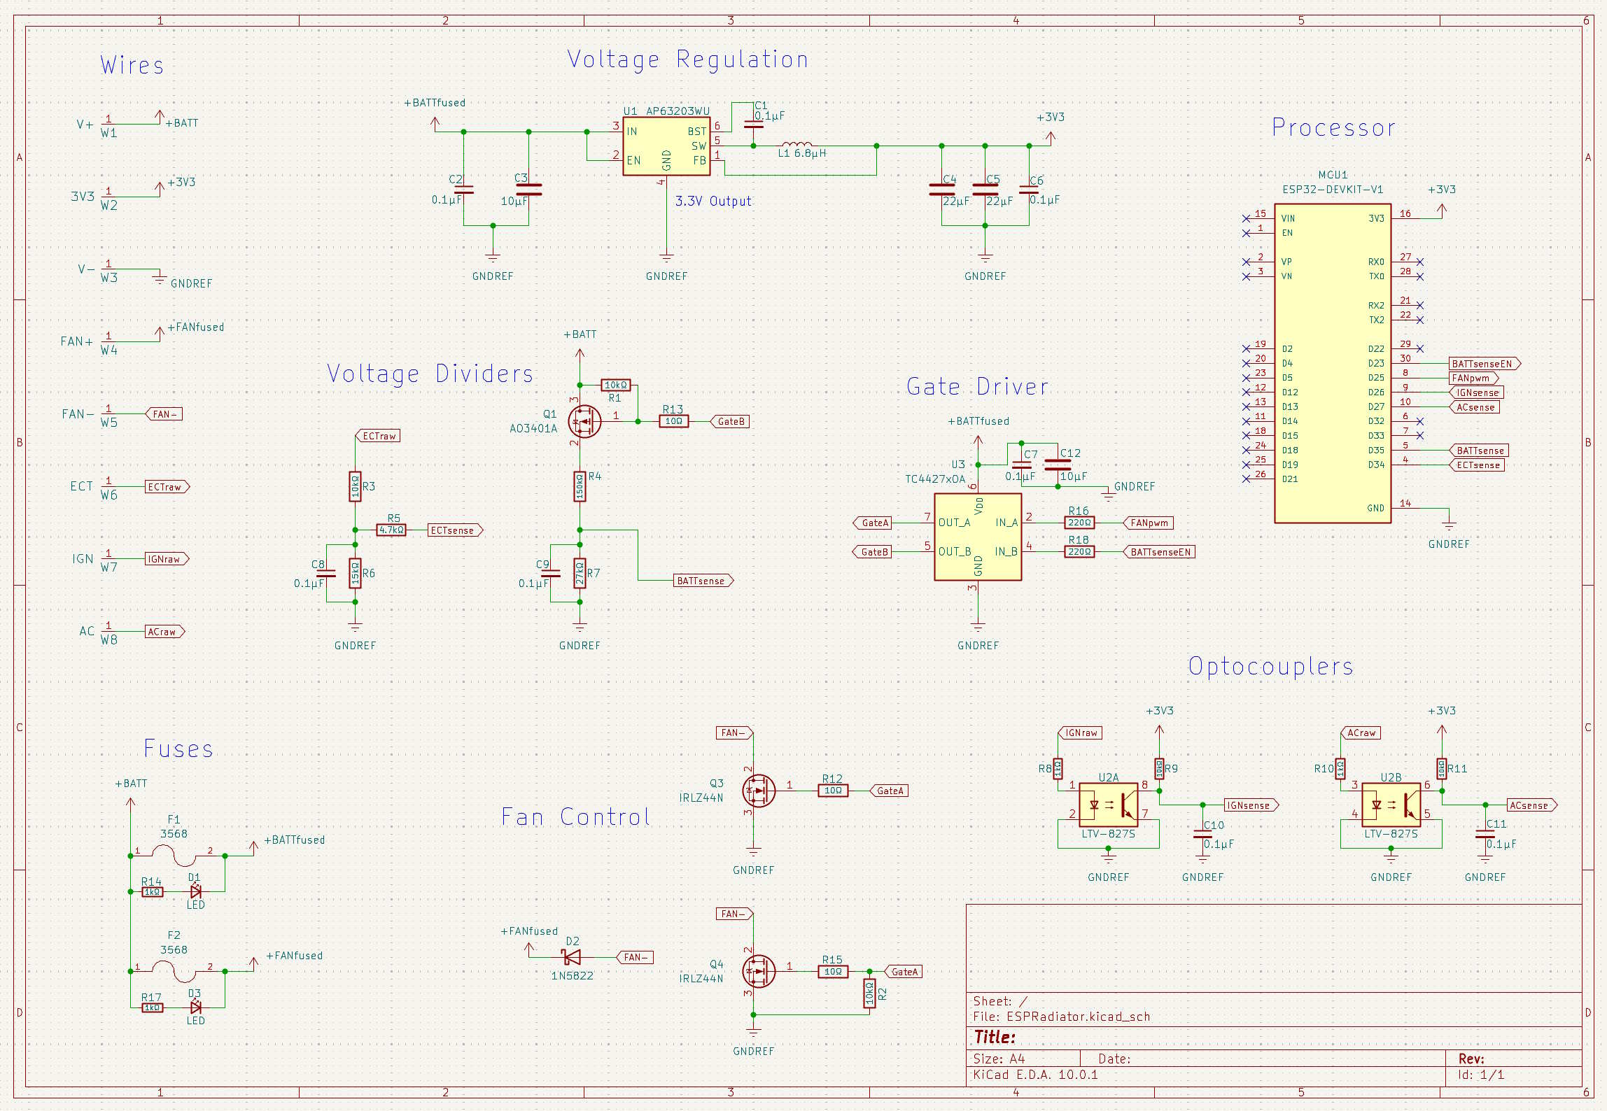Click the FAN- label on wire W5
The height and width of the screenshot is (1111, 1607).
[164, 414]
